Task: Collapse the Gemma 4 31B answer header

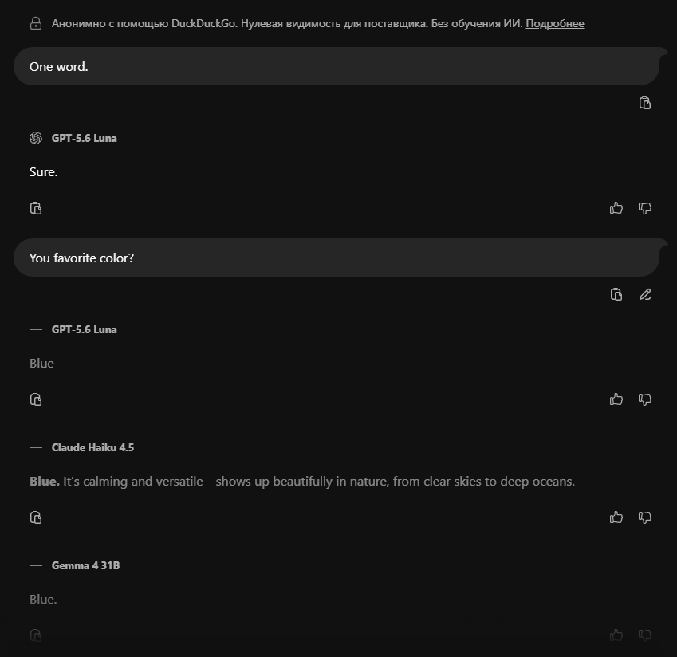Action: pos(36,565)
